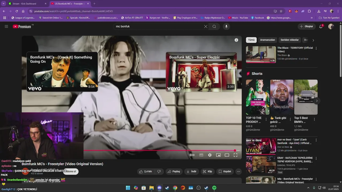
Task: Dislike the Freestyler video
Action: [159, 171]
